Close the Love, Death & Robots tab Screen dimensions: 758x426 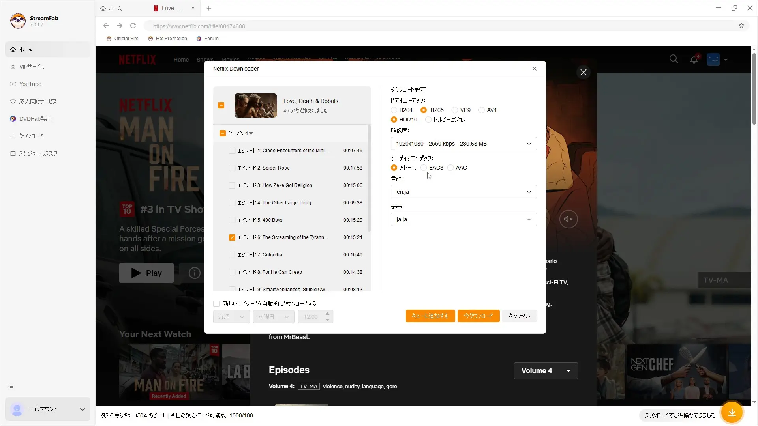click(193, 8)
